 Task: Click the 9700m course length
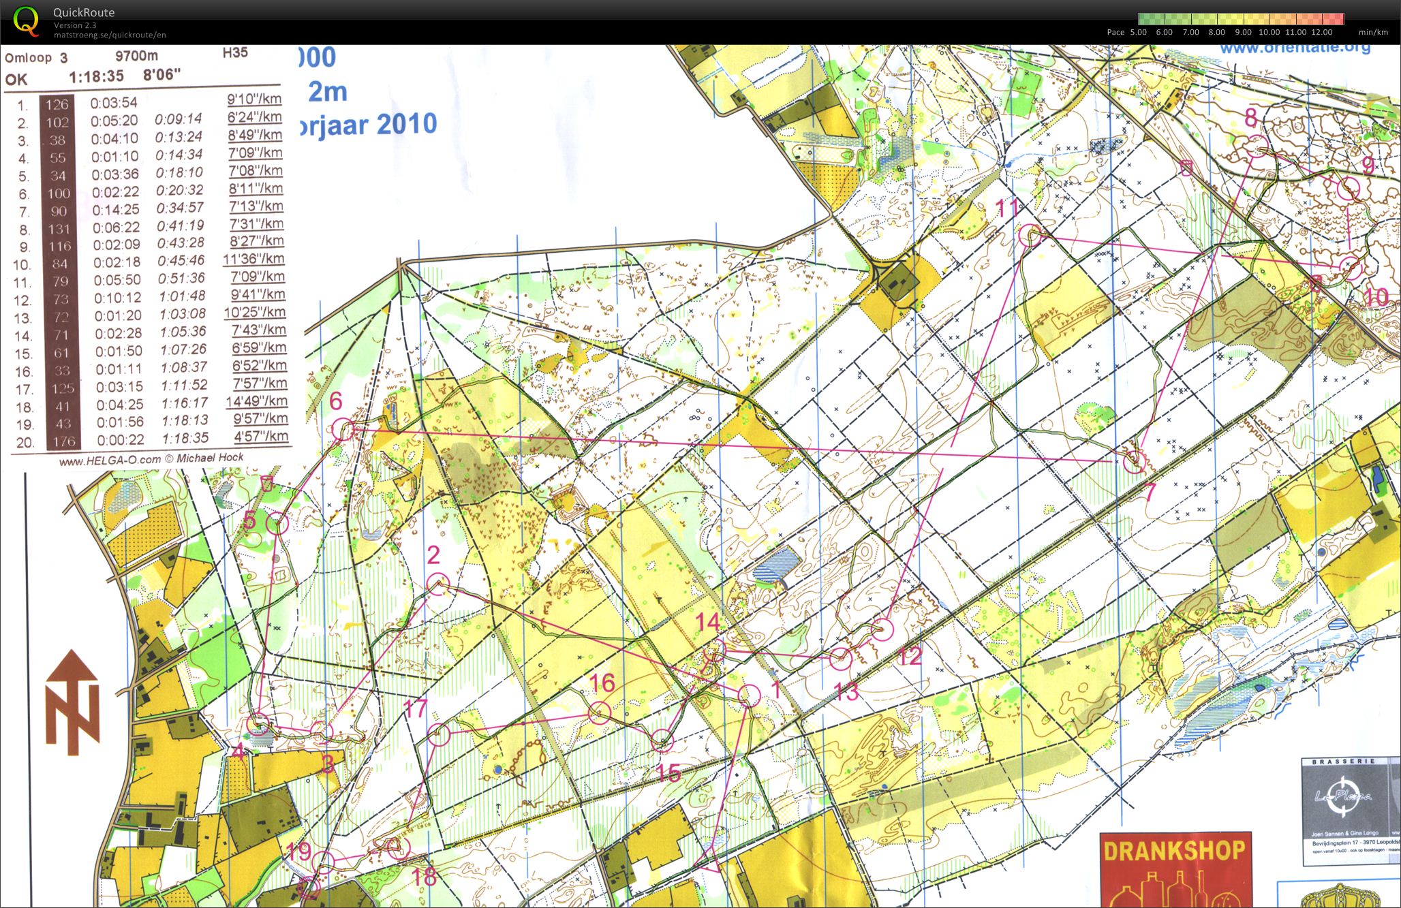[136, 56]
